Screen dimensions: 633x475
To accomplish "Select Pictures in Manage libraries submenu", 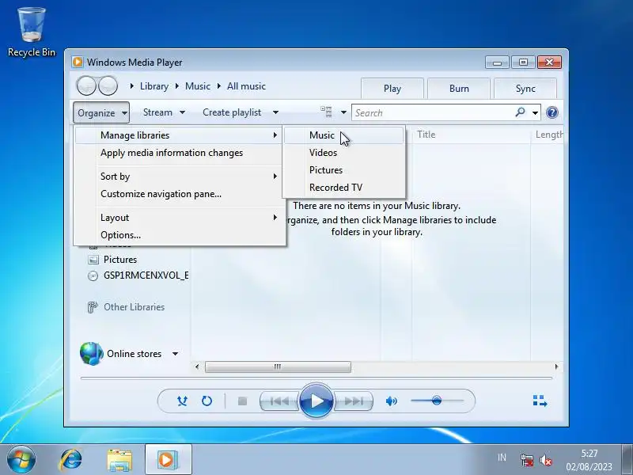I will click(x=343, y=170).
